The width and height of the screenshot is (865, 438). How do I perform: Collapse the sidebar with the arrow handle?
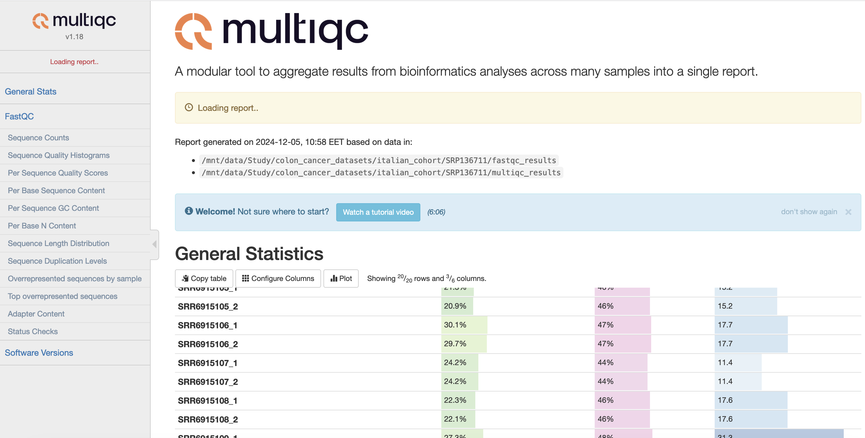(155, 244)
